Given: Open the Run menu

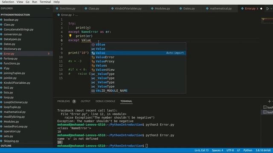Looking at the screenshot, I should click(x=35, y=2).
